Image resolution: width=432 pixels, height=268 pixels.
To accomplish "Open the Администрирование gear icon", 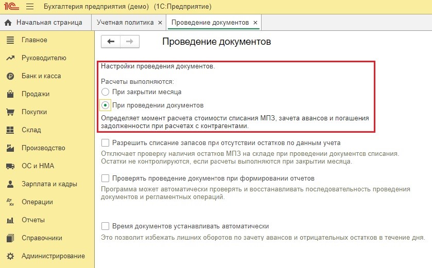I will tap(10, 256).
